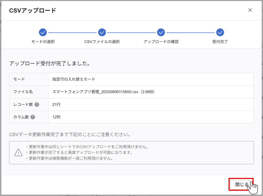Click the 受付完了 step checkmark icon
This screenshot has height=196, width=263.
click(220, 33)
